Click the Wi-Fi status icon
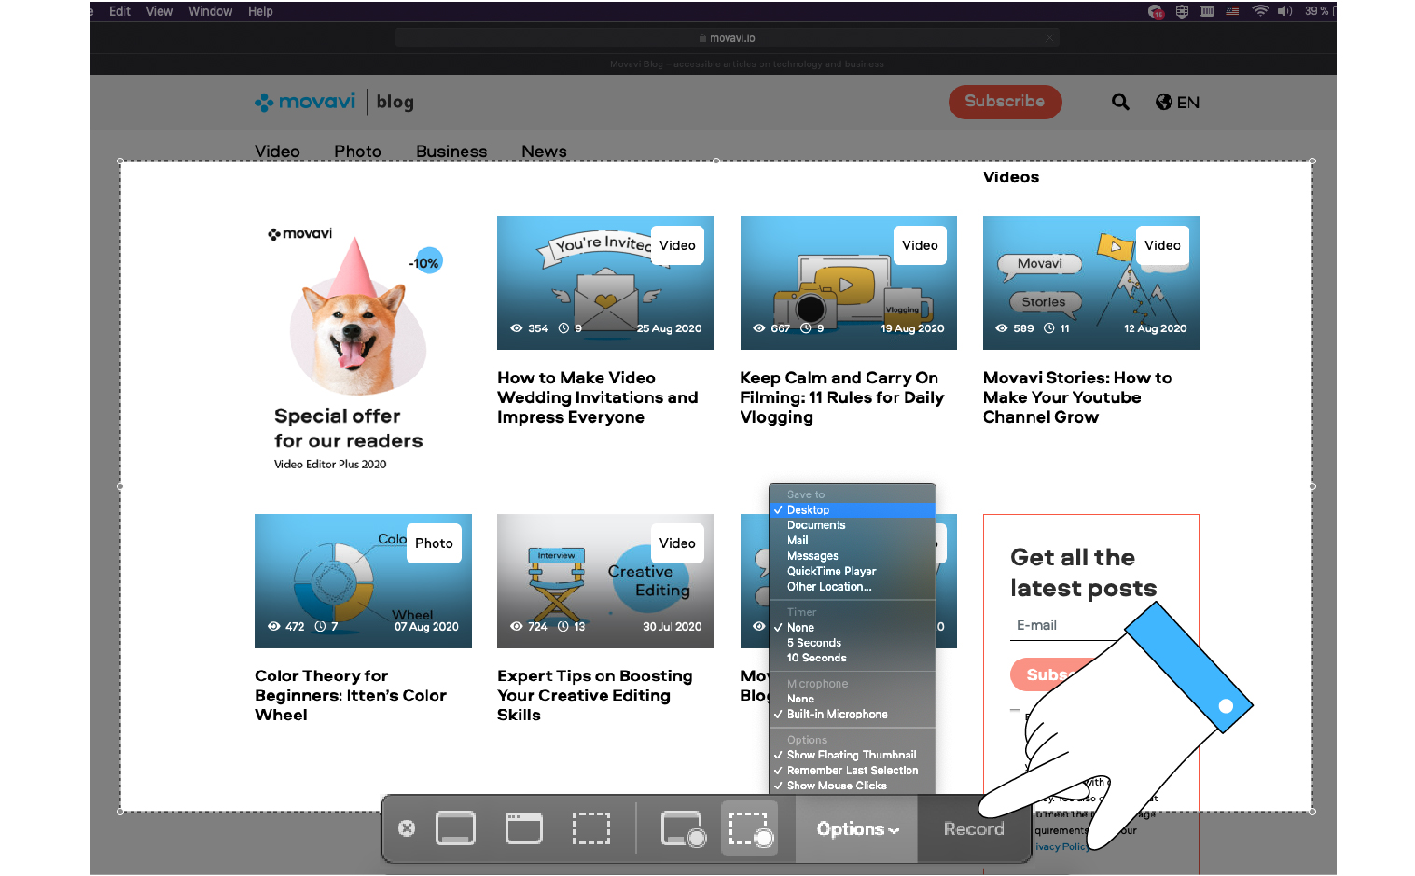The image size is (1415, 876). point(1260,11)
